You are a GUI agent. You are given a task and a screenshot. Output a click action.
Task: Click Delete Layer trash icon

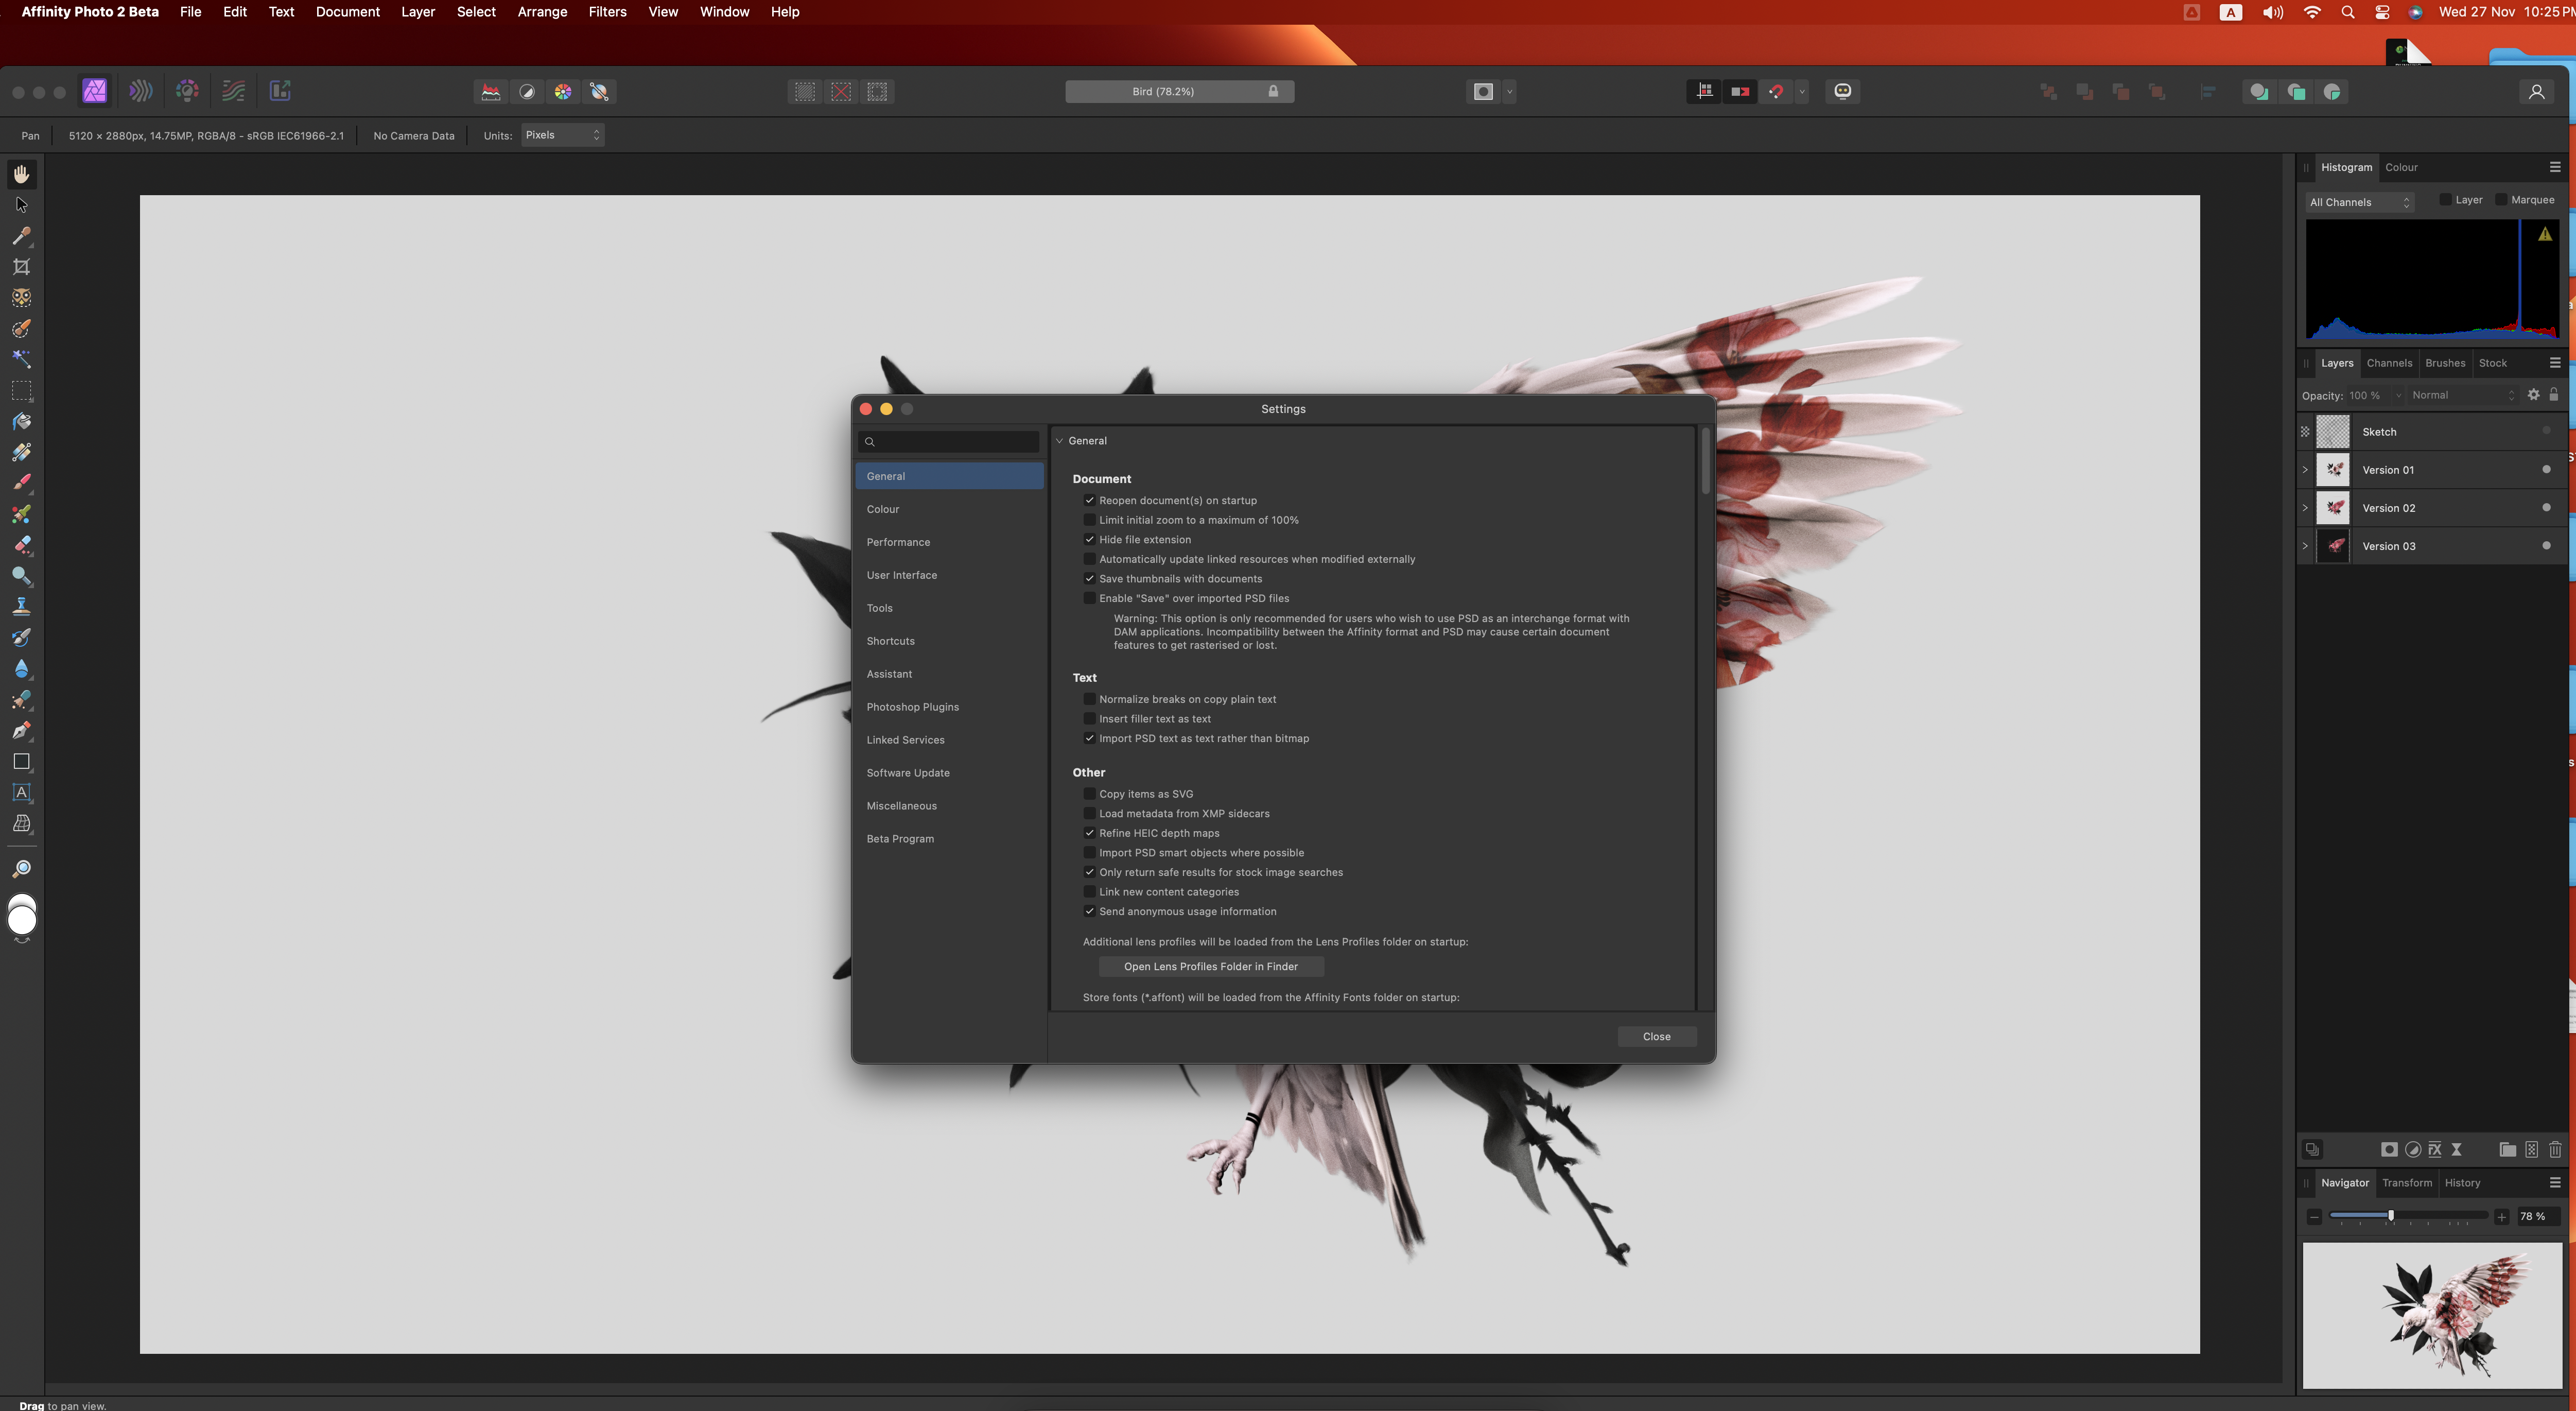coord(2555,1149)
